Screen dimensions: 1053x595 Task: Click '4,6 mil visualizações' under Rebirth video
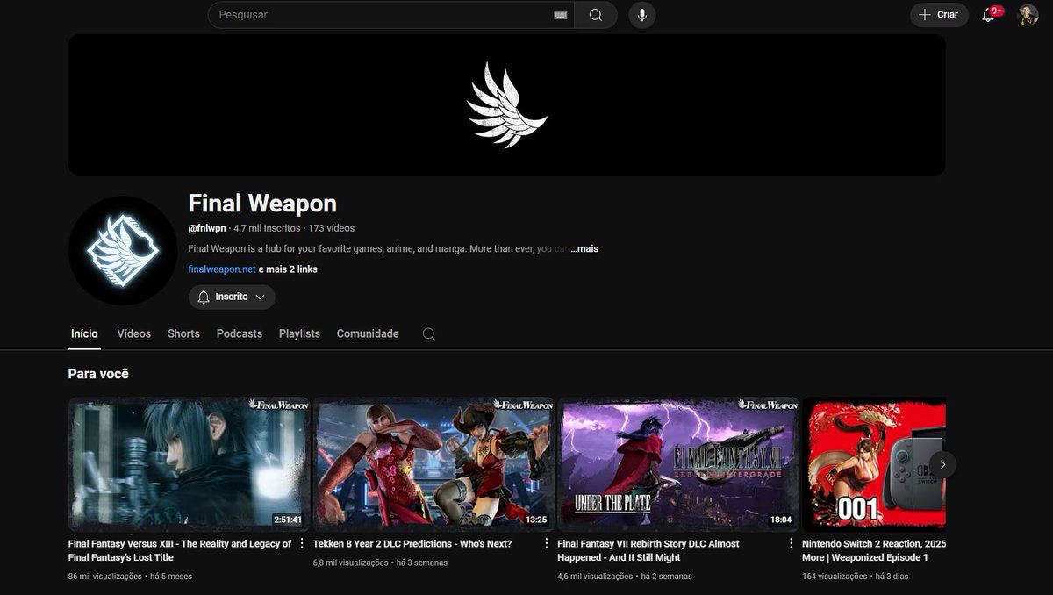coord(595,577)
